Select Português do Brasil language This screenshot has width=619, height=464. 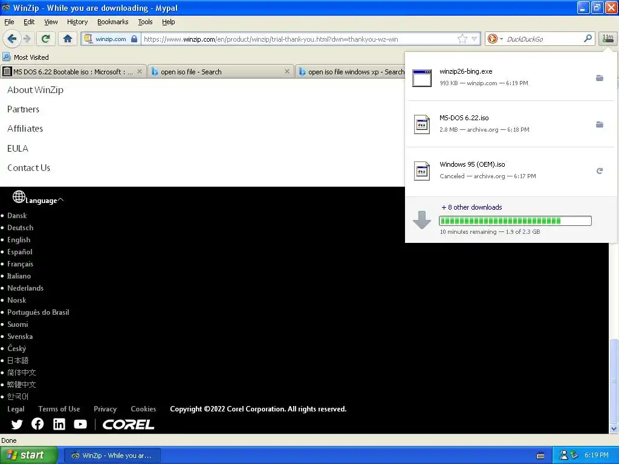38,312
